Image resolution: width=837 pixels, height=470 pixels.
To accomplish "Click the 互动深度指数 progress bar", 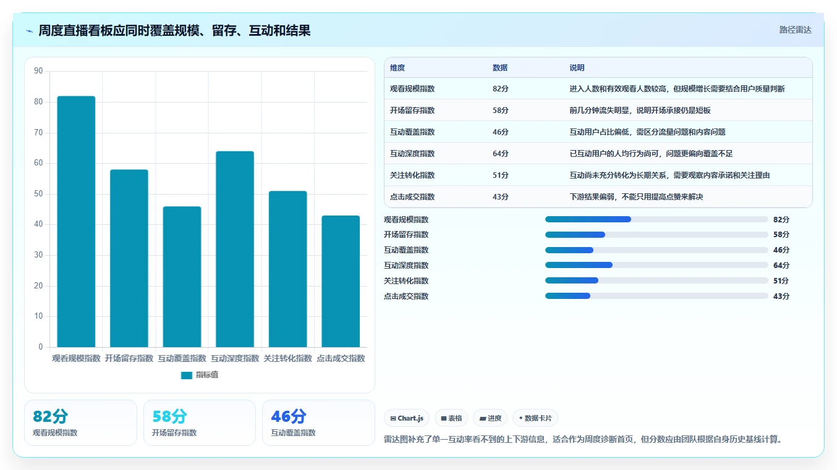I will pos(656,265).
